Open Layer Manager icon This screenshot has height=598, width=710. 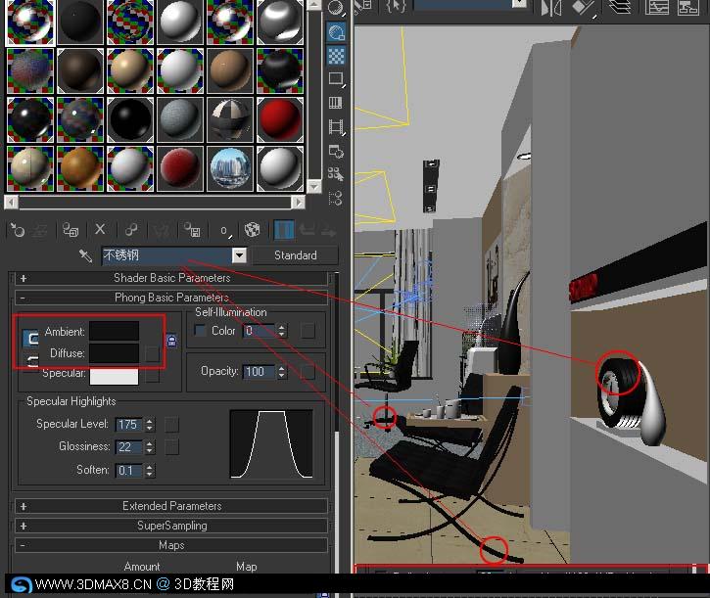[620, 7]
